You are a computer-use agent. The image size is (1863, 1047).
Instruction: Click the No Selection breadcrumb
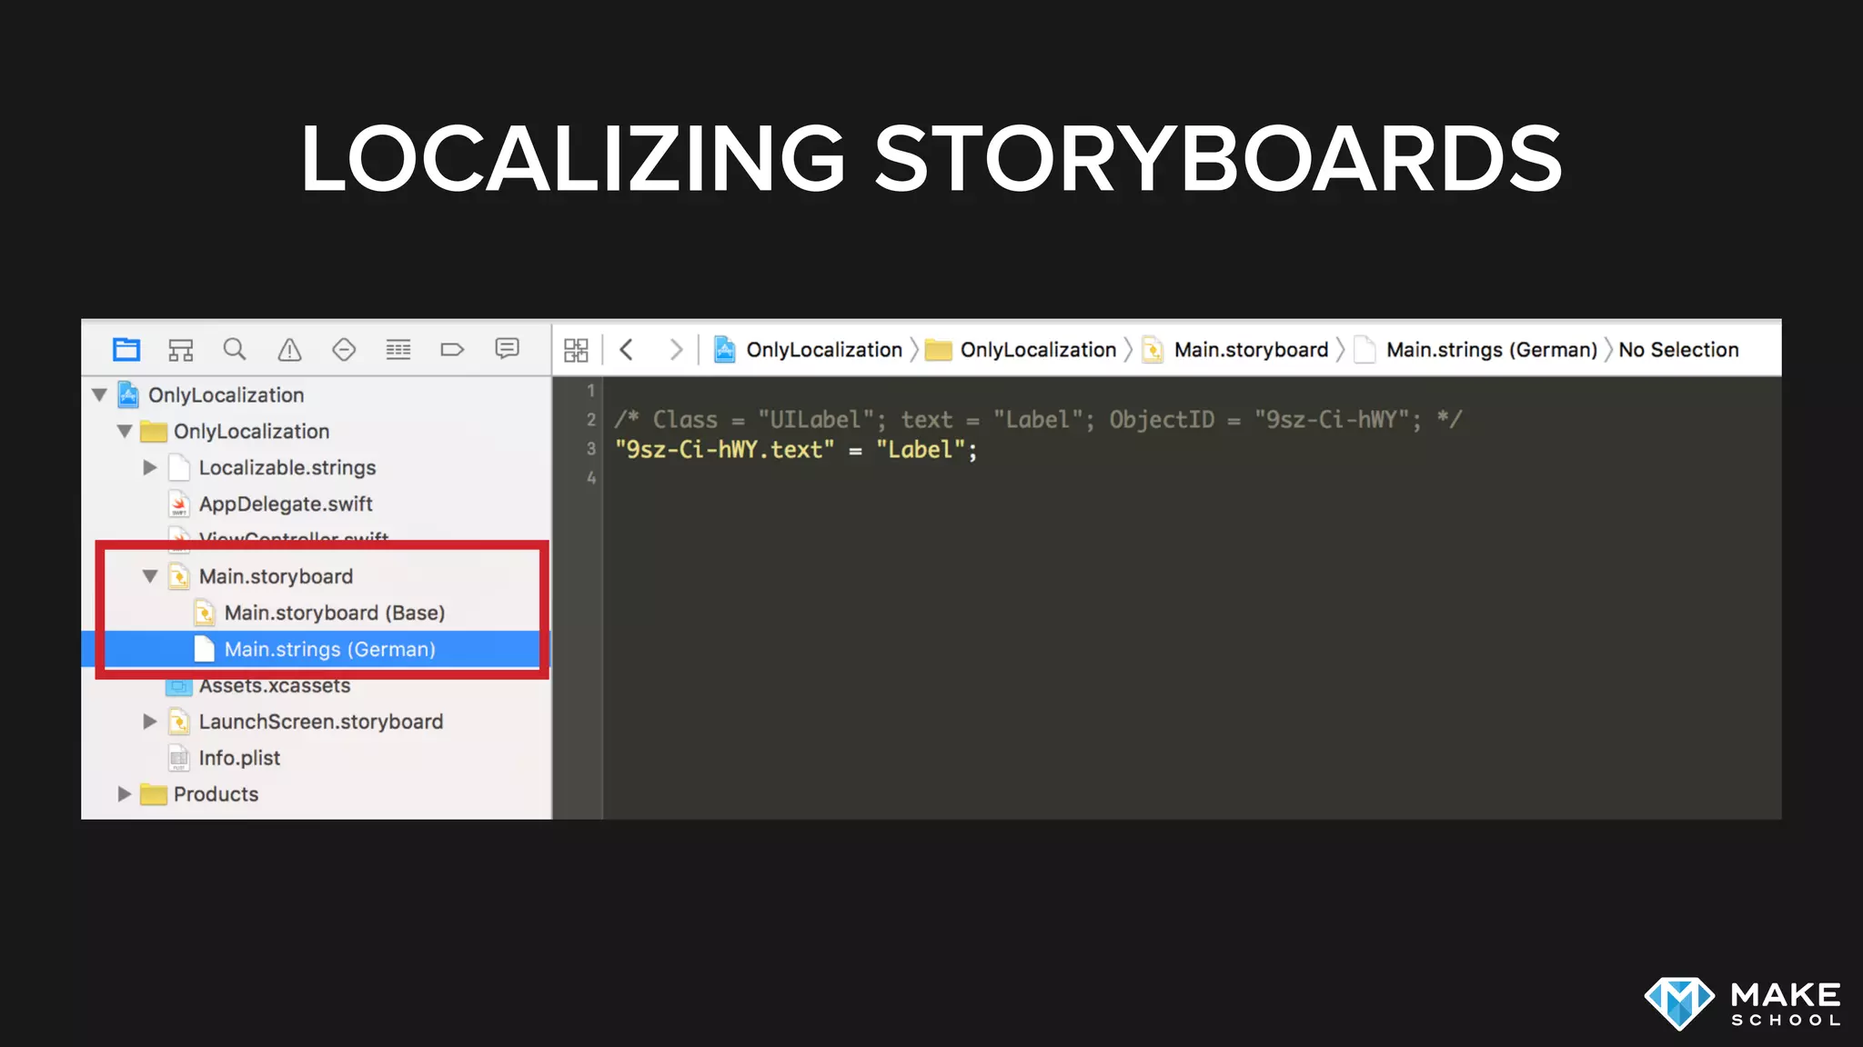click(1678, 350)
